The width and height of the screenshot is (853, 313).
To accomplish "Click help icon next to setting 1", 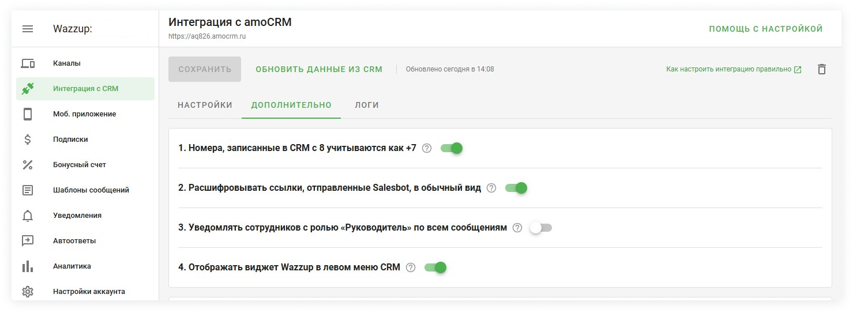I will (x=427, y=148).
